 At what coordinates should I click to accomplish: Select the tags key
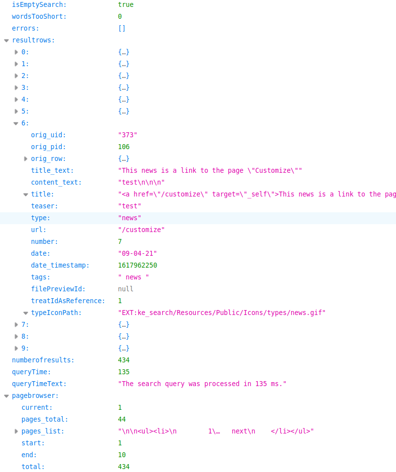point(41,277)
